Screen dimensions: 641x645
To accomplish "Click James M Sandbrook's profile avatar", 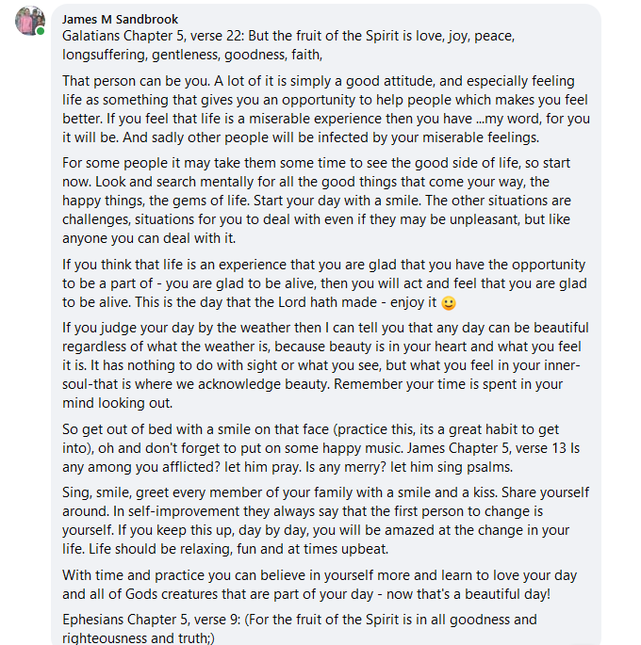I will 29,22.
